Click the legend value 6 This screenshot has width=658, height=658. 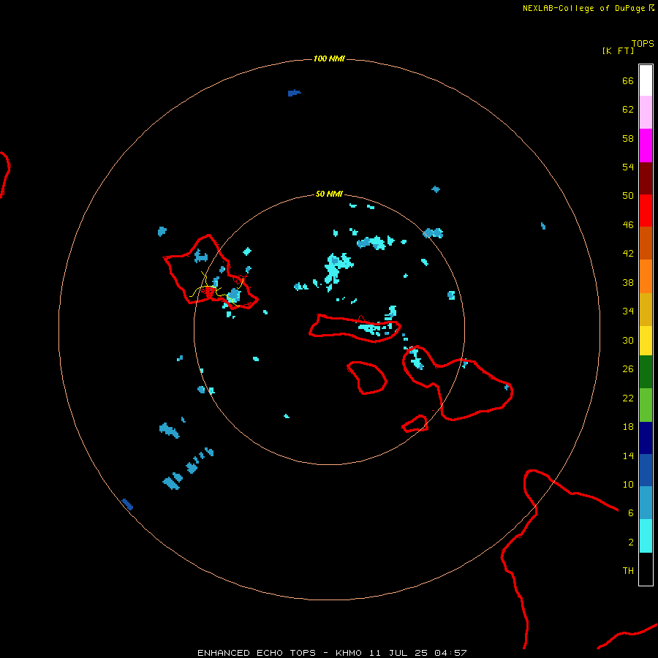click(631, 513)
